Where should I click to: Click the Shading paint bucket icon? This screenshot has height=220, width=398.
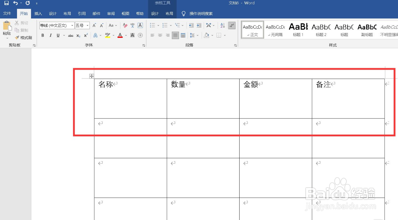206,35
